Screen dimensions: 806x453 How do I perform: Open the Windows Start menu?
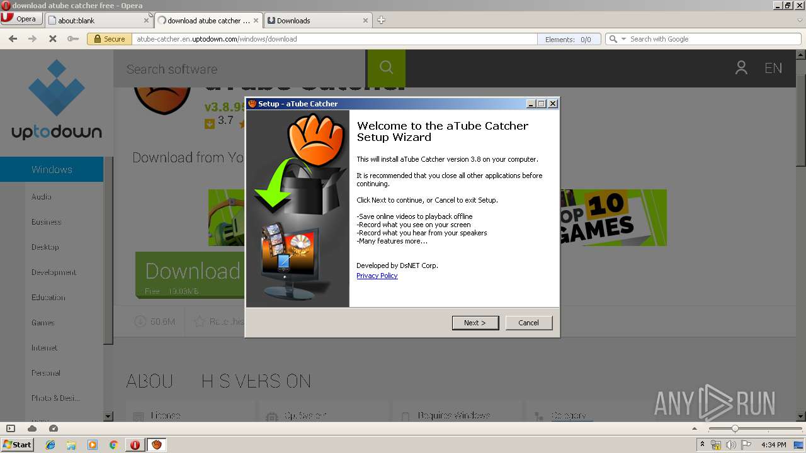[18, 444]
